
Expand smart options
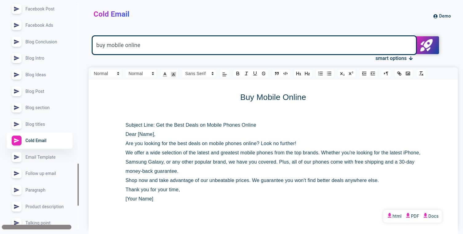pyautogui.click(x=394, y=58)
